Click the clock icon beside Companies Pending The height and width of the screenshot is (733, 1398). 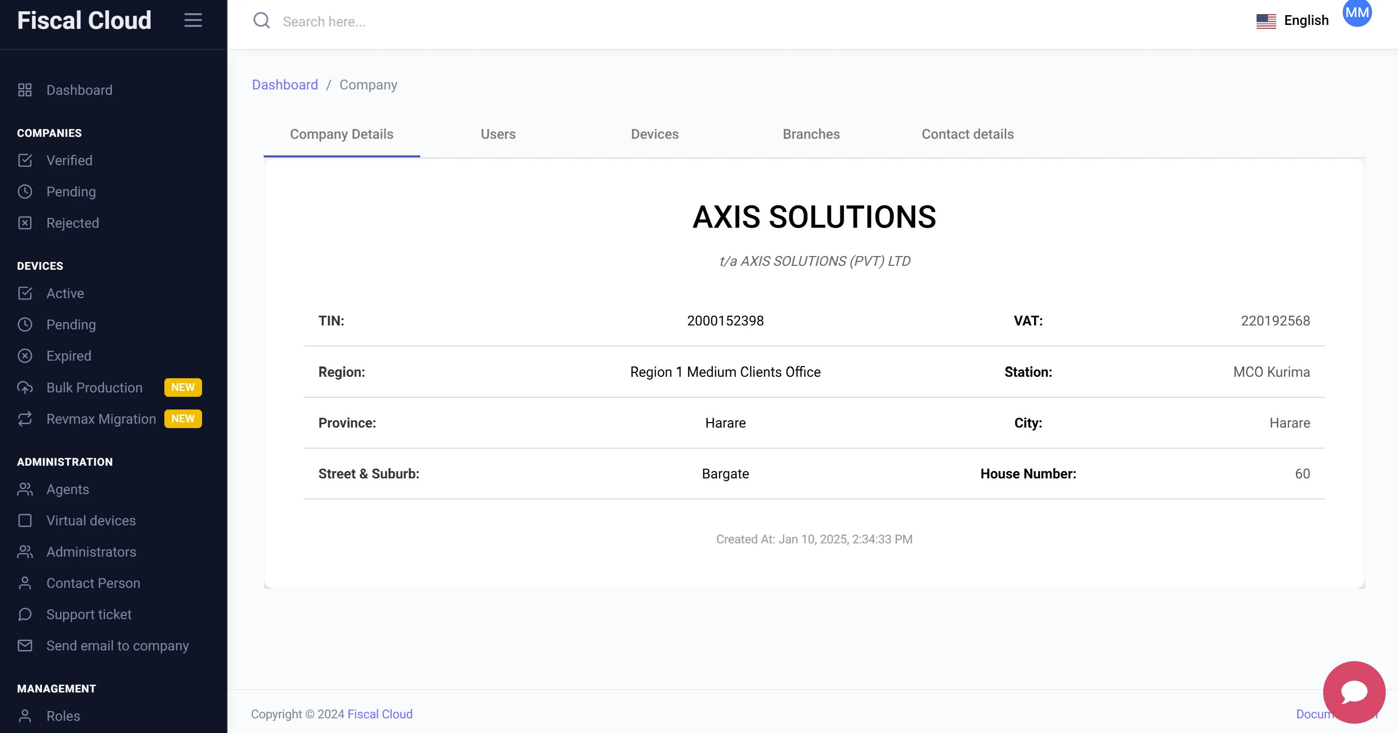pos(25,192)
